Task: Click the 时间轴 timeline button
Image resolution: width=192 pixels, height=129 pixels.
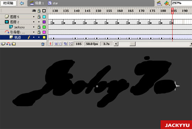Action: click(8, 3)
